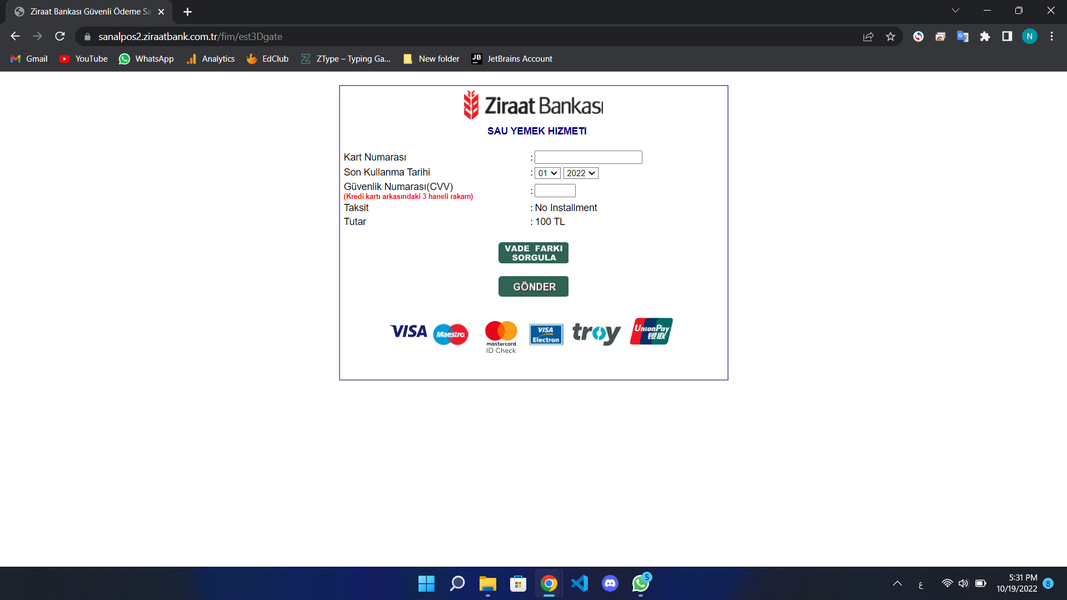Open Google Translate extension icon
Screen dimensions: 1067x600
pos(963,37)
